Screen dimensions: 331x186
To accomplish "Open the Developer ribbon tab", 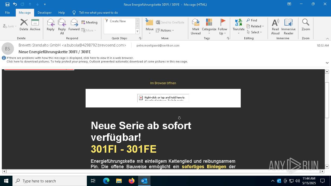I will click(44, 12).
